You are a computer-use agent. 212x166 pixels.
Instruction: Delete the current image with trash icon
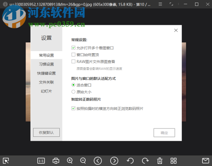pyautogui.click(x=160, y=161)
